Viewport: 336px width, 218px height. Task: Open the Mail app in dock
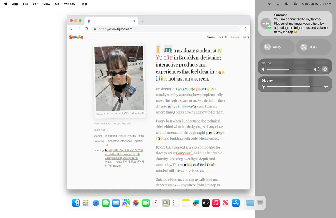click(116, 203)
